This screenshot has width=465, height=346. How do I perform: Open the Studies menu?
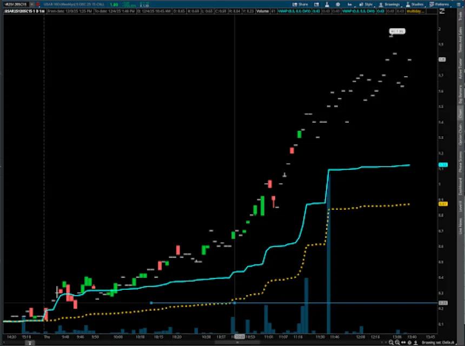point(415,4)
